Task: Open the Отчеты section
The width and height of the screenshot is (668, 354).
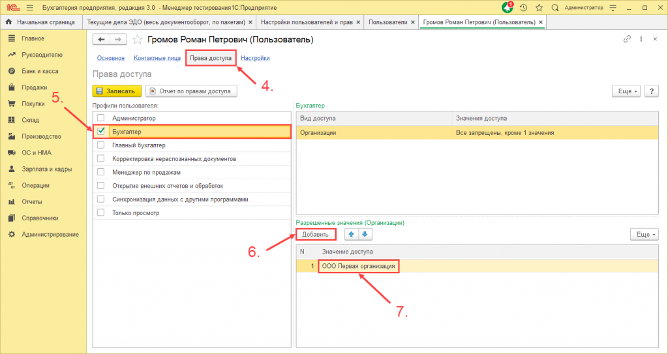Action: (x=31, y=201)
